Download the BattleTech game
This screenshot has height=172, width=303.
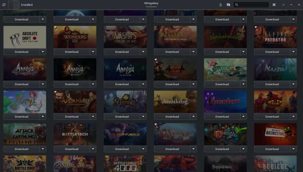click(x=71, y=149)
